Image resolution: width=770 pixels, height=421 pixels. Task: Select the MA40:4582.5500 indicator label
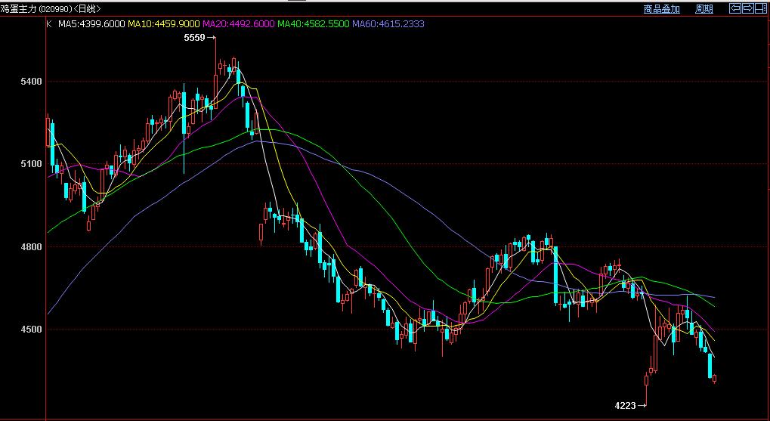(x=314, y=23)
